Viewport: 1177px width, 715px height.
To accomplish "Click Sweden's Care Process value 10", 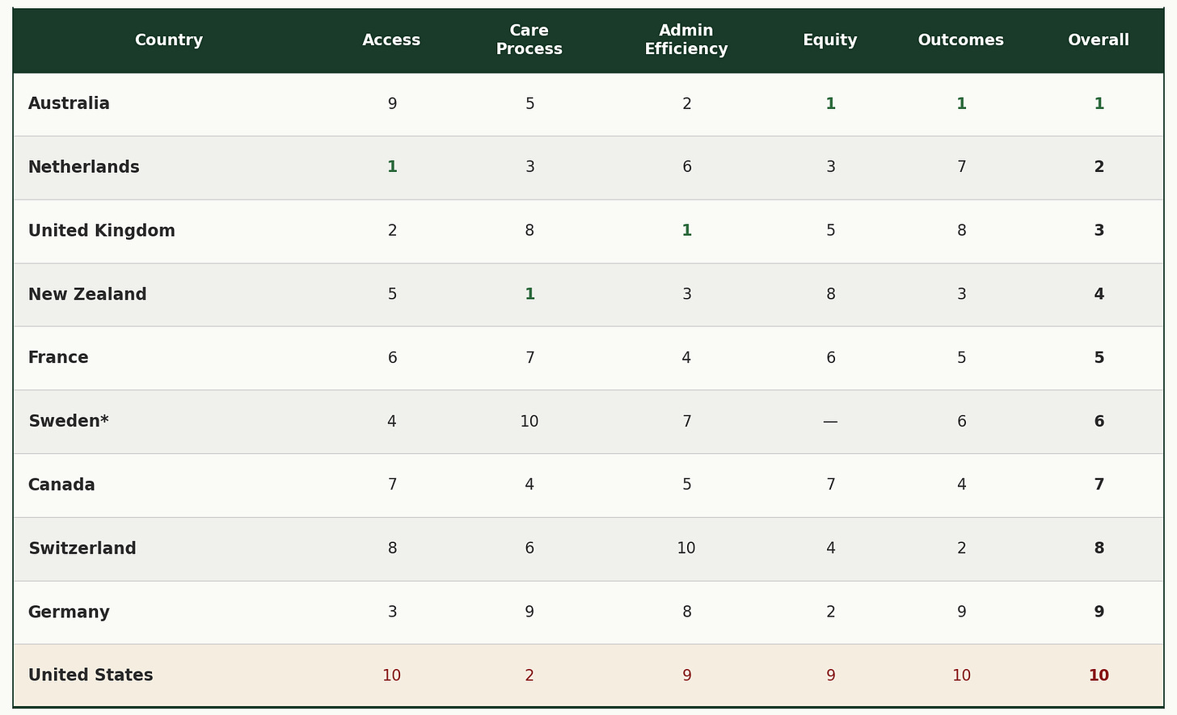I will [x=529, y=422].
